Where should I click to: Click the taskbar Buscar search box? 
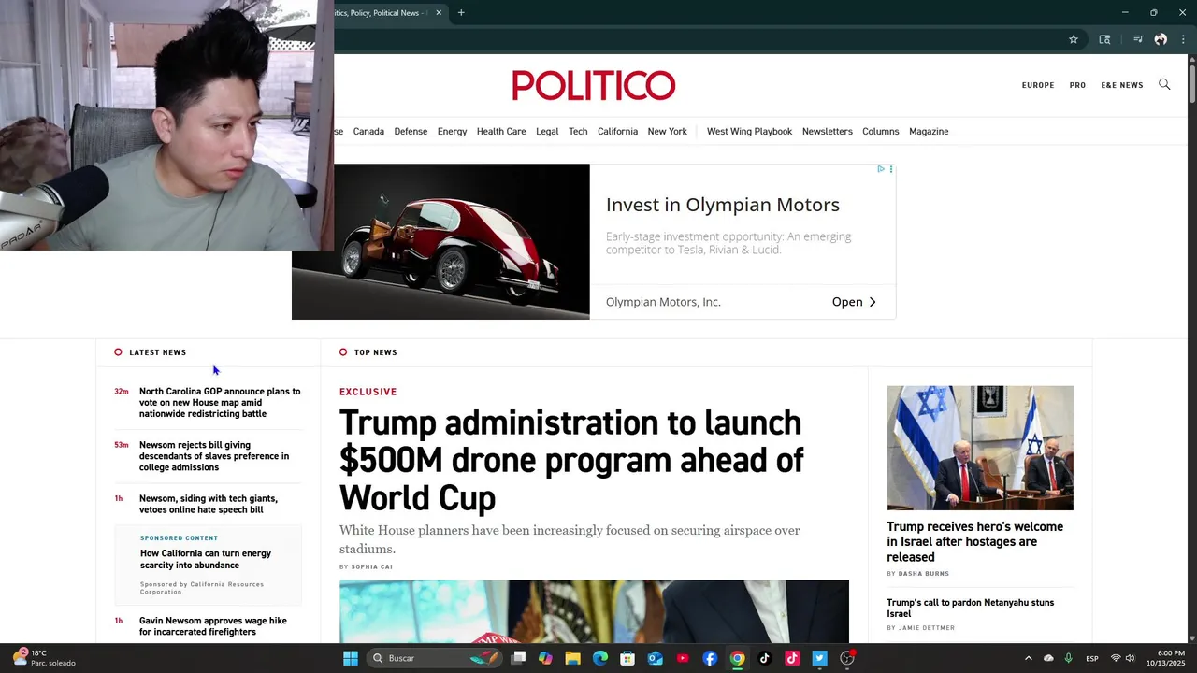tap(433, 658)
